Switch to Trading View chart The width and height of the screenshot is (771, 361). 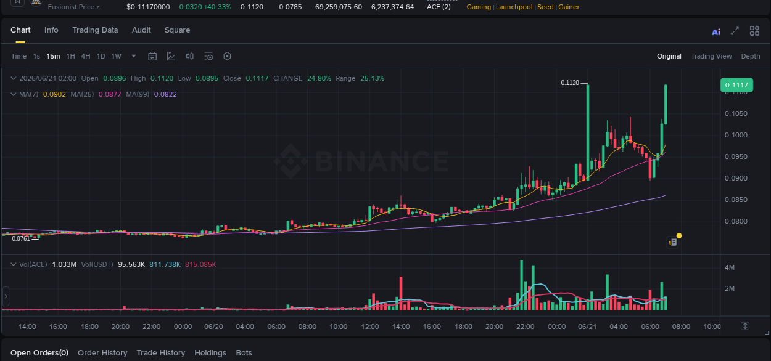point(711,56)
